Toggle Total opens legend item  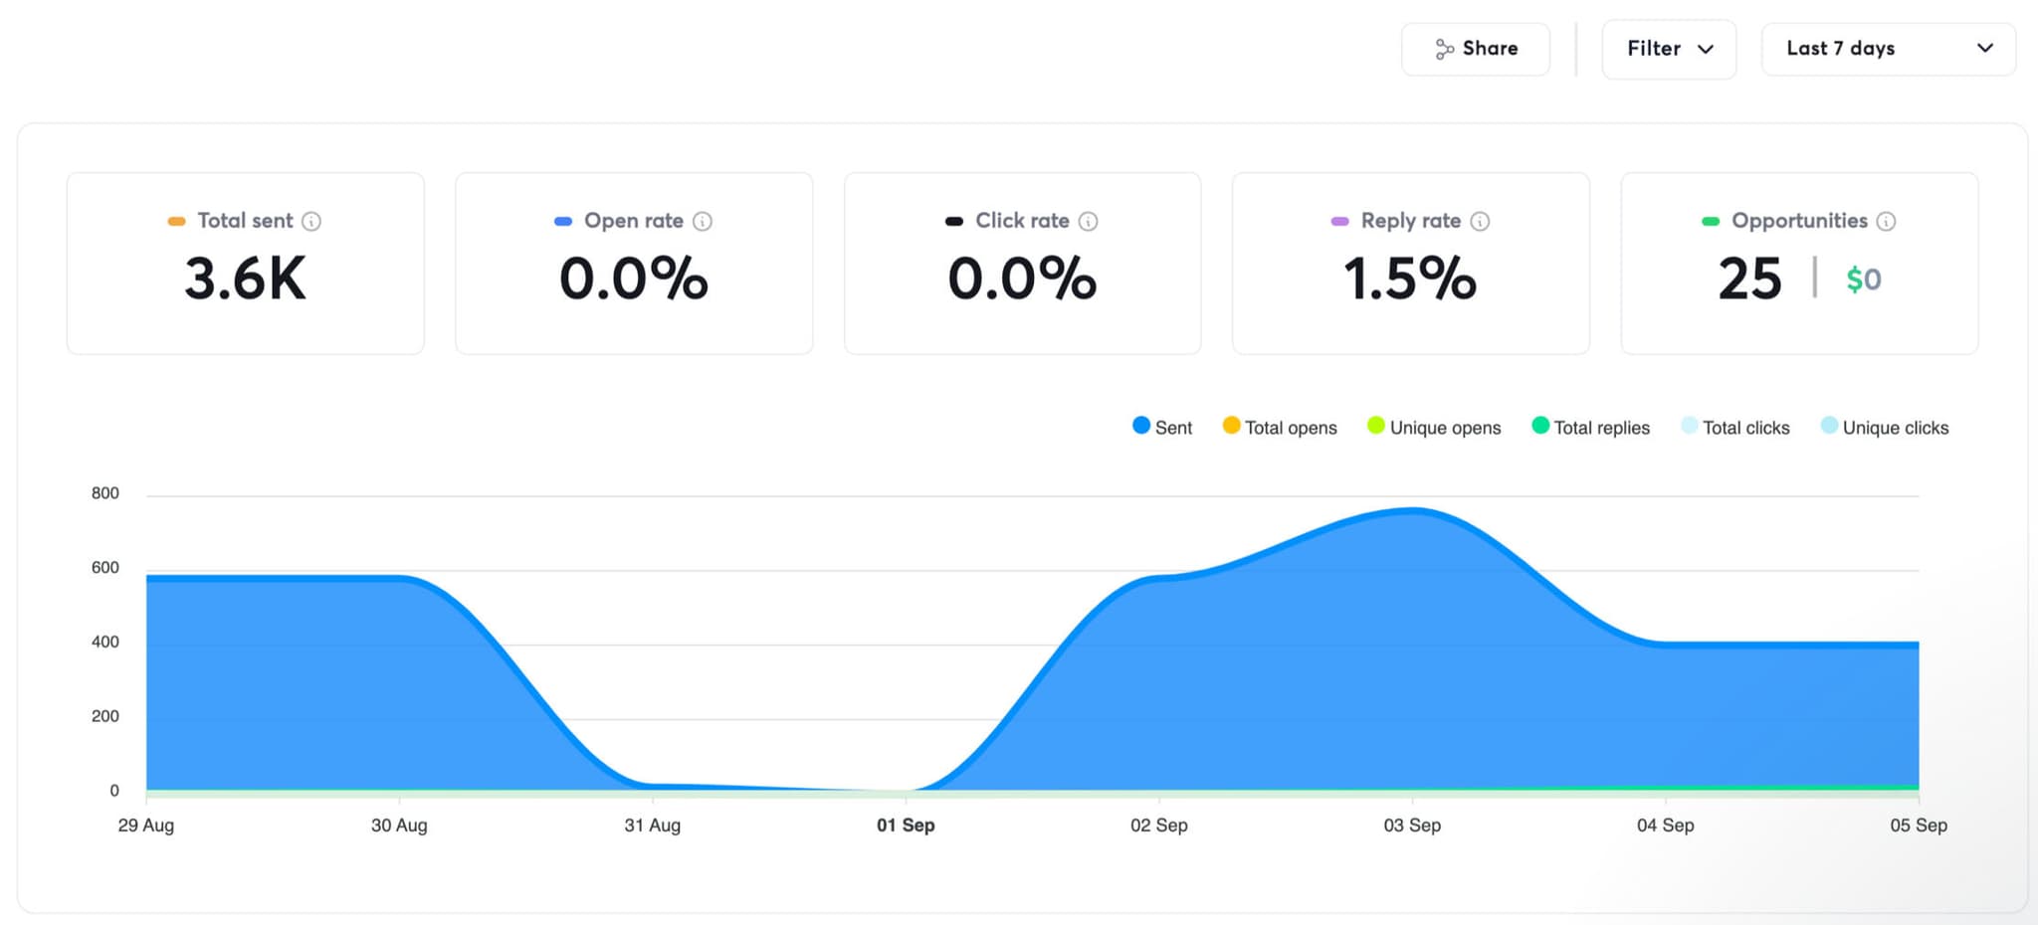1280,427
